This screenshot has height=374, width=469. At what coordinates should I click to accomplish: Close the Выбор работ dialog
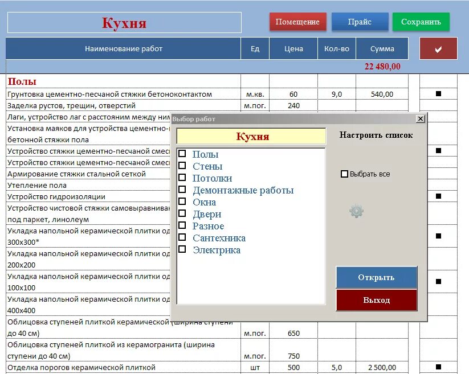420,119
